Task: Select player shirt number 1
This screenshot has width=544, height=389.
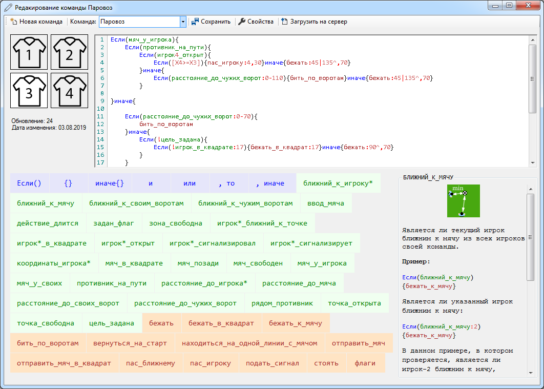Action: pos(29,52)
